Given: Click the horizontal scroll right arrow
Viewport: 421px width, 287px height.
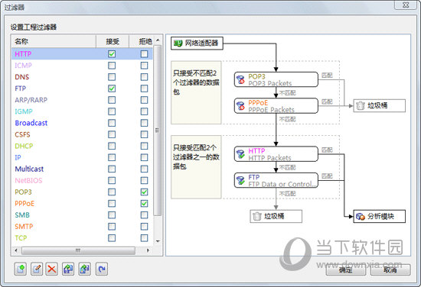Looking at the screenshot, I should click(x=148, y=250).
